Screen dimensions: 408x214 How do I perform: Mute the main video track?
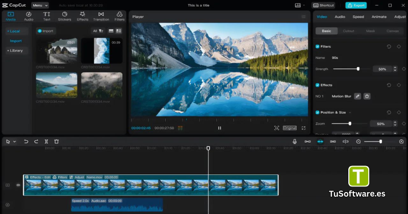tap(18, 185)
